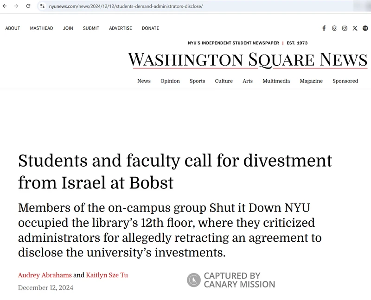The width and height of the screenshot is (371, 300).
Task: Open author Kaitlyn Sze Tu's profile
Action: 107,275
